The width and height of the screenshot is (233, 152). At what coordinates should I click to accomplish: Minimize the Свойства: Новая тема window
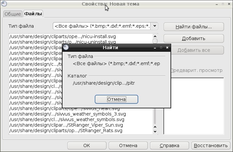point(217,4)
